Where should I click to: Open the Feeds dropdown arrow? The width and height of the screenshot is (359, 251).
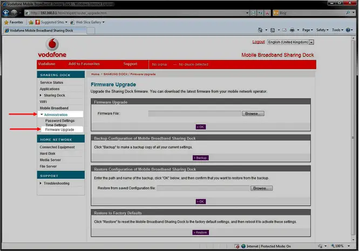pos(279,30)
